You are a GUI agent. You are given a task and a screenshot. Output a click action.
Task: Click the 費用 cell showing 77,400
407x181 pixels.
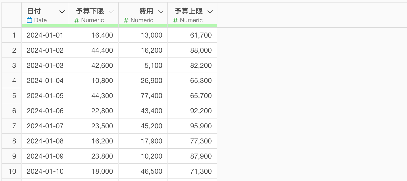coord(143,96)
